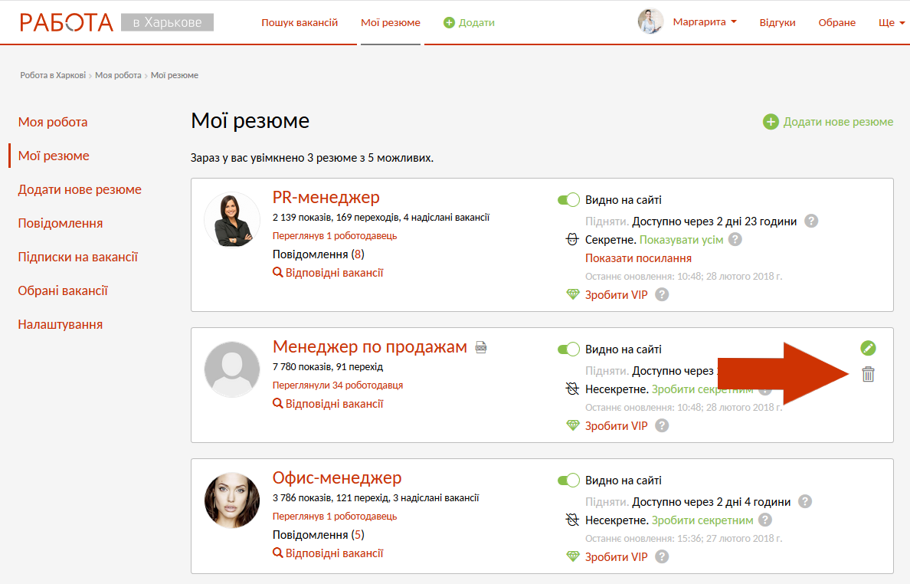This screenshot has height=584, width=910.
Task: Click the trash can delete icon
Action: click(x=868, y=374)
